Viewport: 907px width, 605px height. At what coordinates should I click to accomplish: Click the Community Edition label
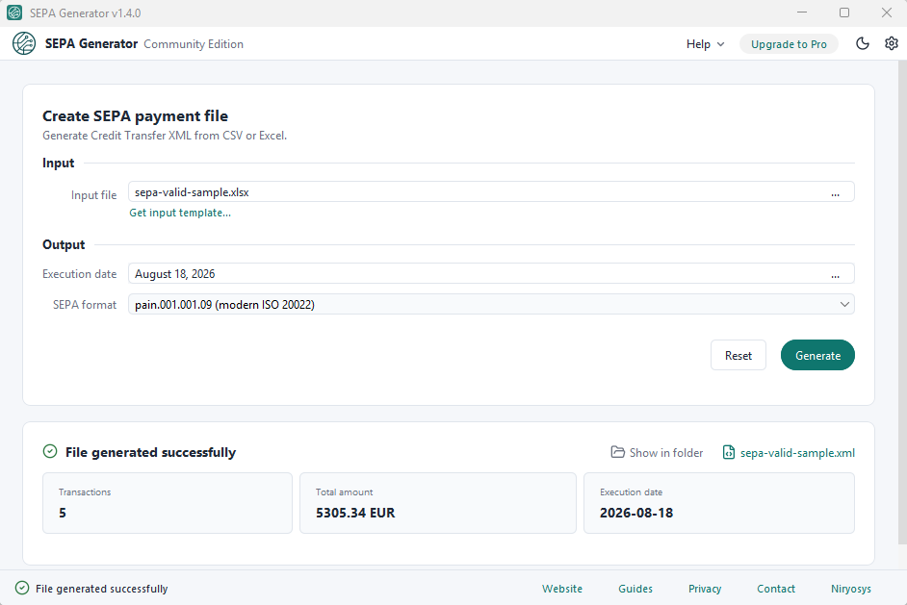(x=194, y=44)
